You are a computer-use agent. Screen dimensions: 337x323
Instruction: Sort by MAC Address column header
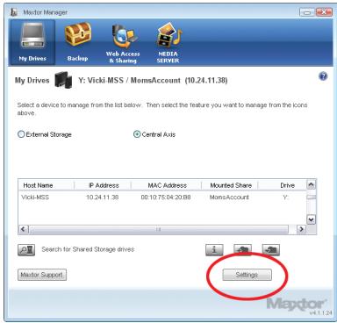point(167,185)
